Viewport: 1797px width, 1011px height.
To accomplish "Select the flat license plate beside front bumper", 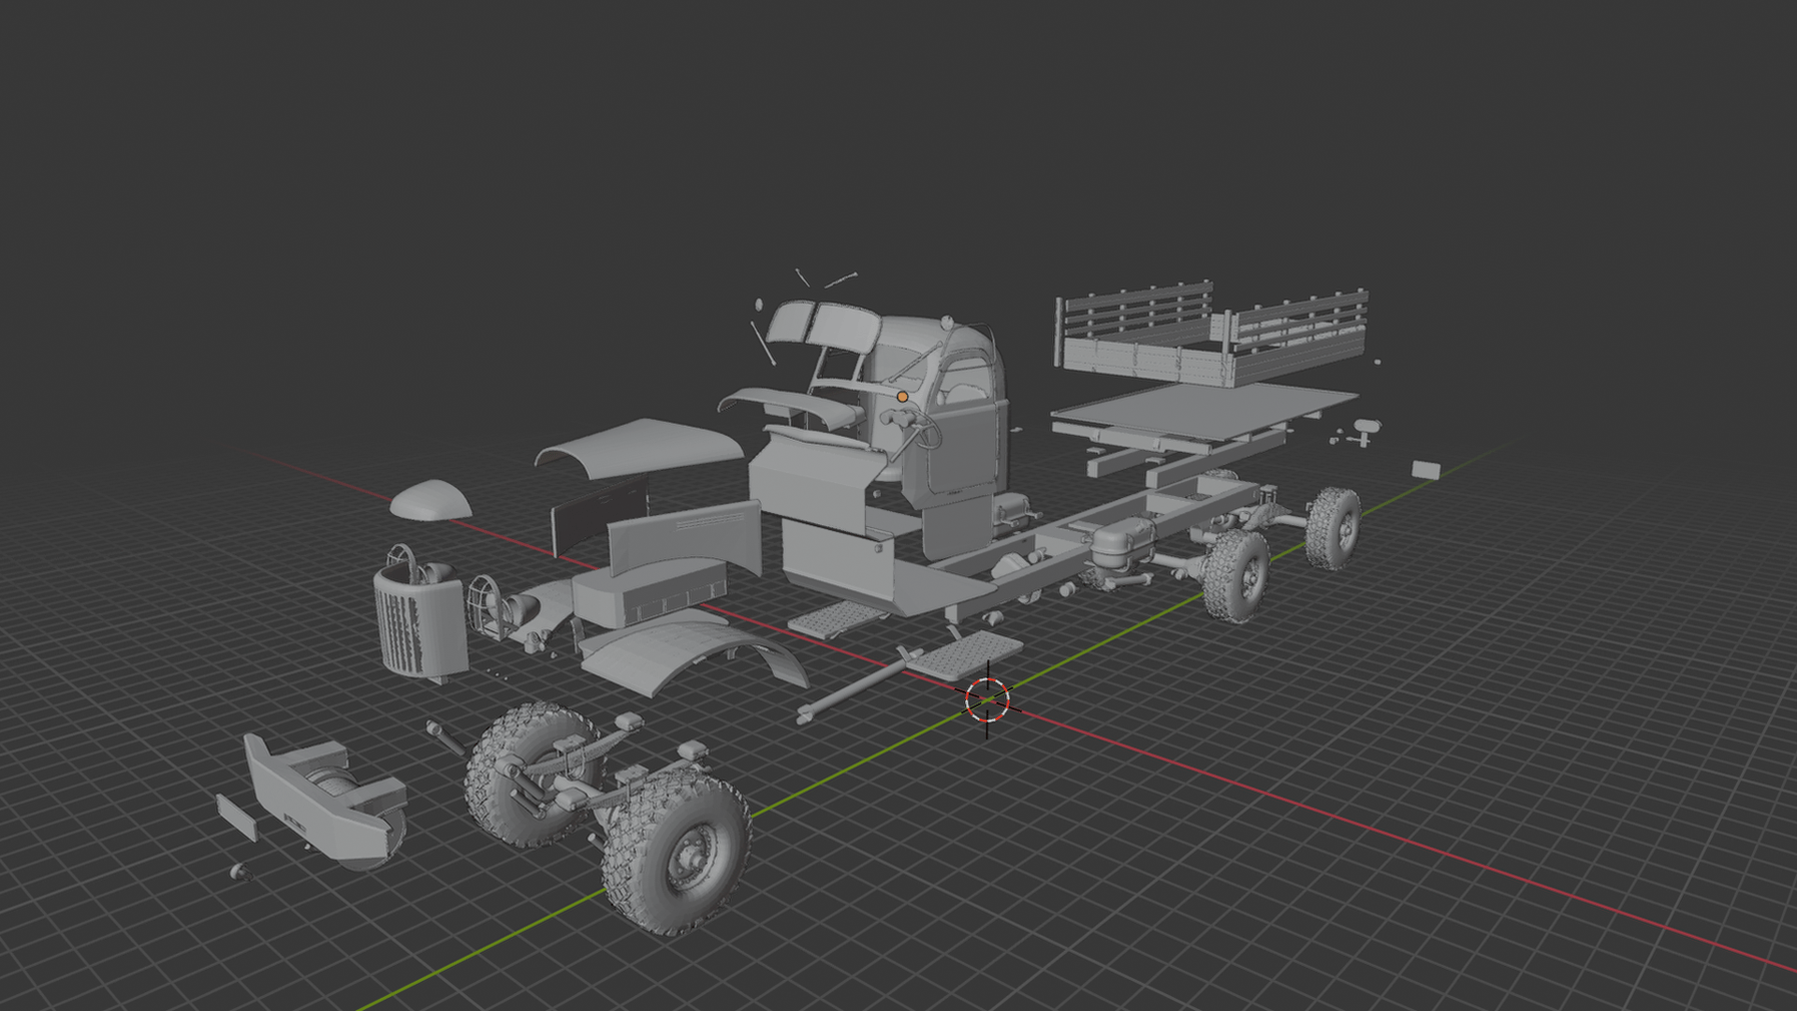I will tap(237, 818).
